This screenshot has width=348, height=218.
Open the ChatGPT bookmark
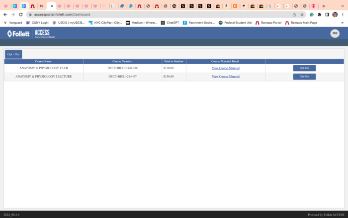[170, 23]
